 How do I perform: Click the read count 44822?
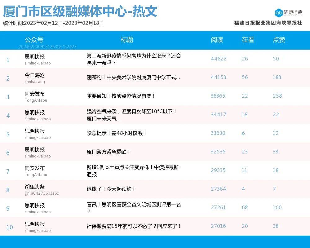point(219,59)
